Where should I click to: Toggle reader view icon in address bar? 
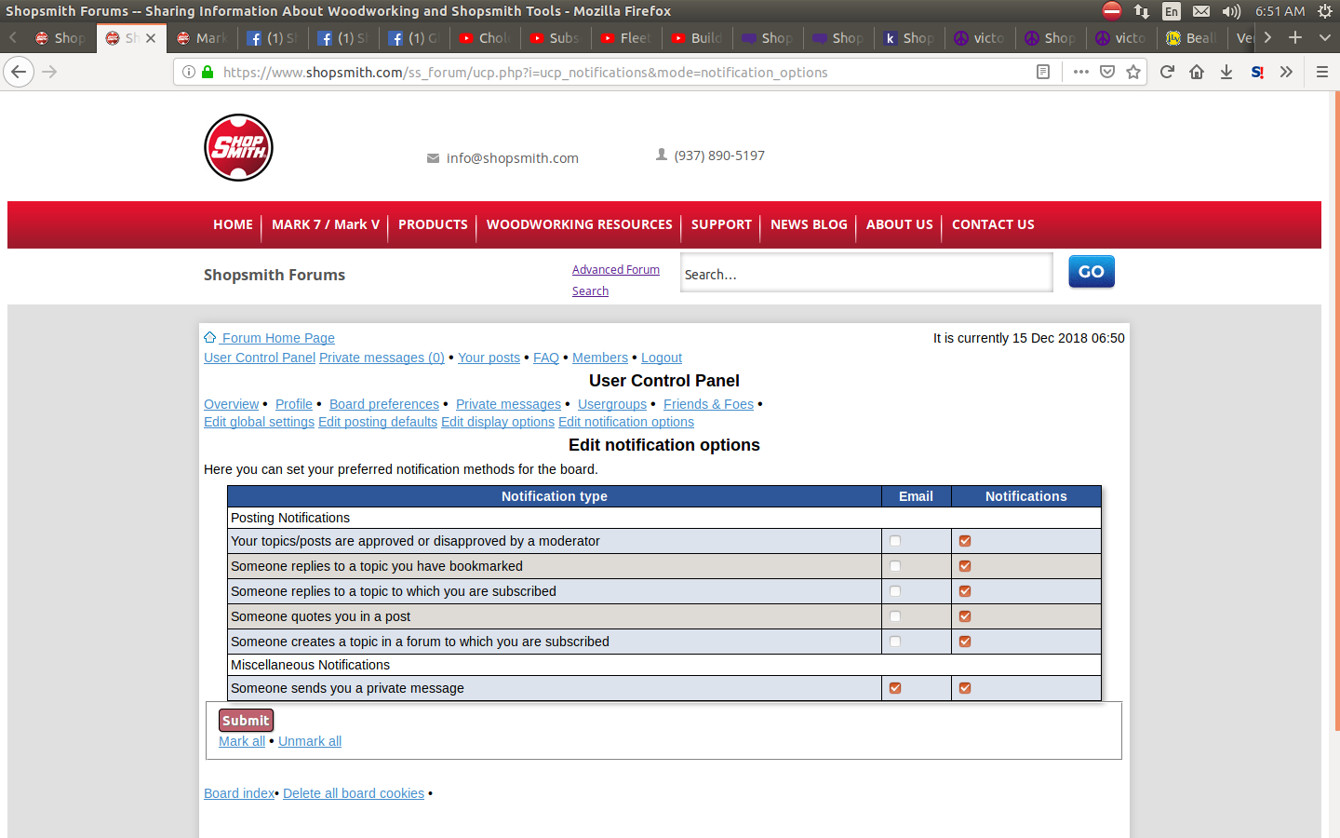click(1043, 72)
